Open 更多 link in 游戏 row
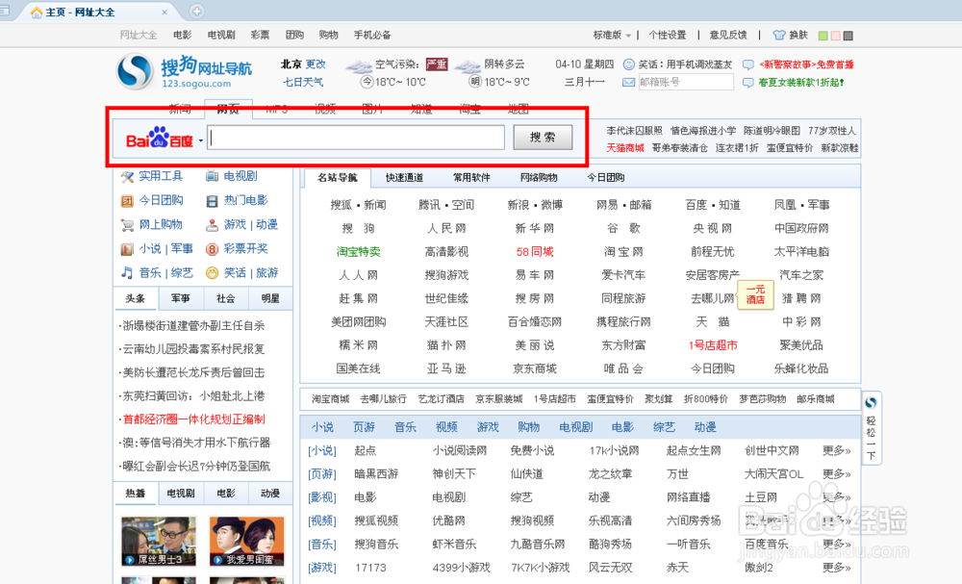962x584 pixels. 837,568
